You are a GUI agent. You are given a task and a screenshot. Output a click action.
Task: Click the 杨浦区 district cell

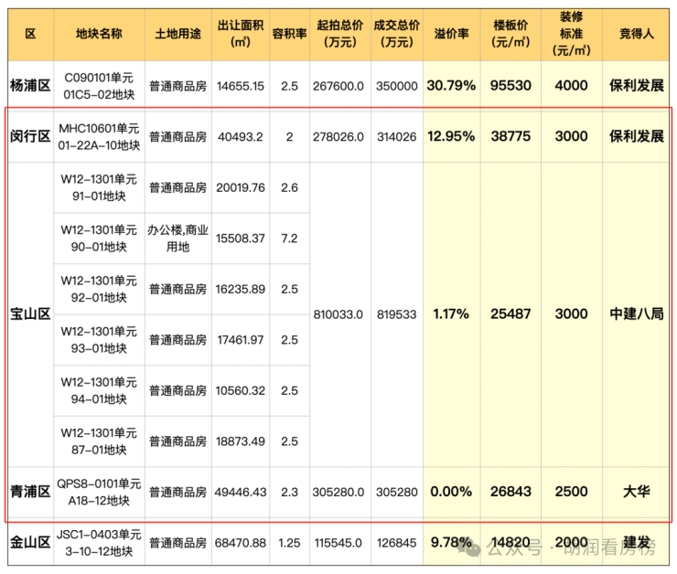(29, 86)
